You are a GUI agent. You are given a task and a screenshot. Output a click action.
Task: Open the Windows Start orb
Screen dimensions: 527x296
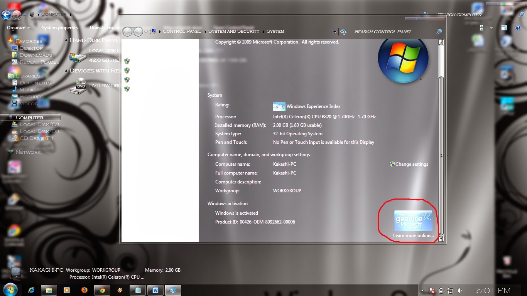[x=10, y=290]
